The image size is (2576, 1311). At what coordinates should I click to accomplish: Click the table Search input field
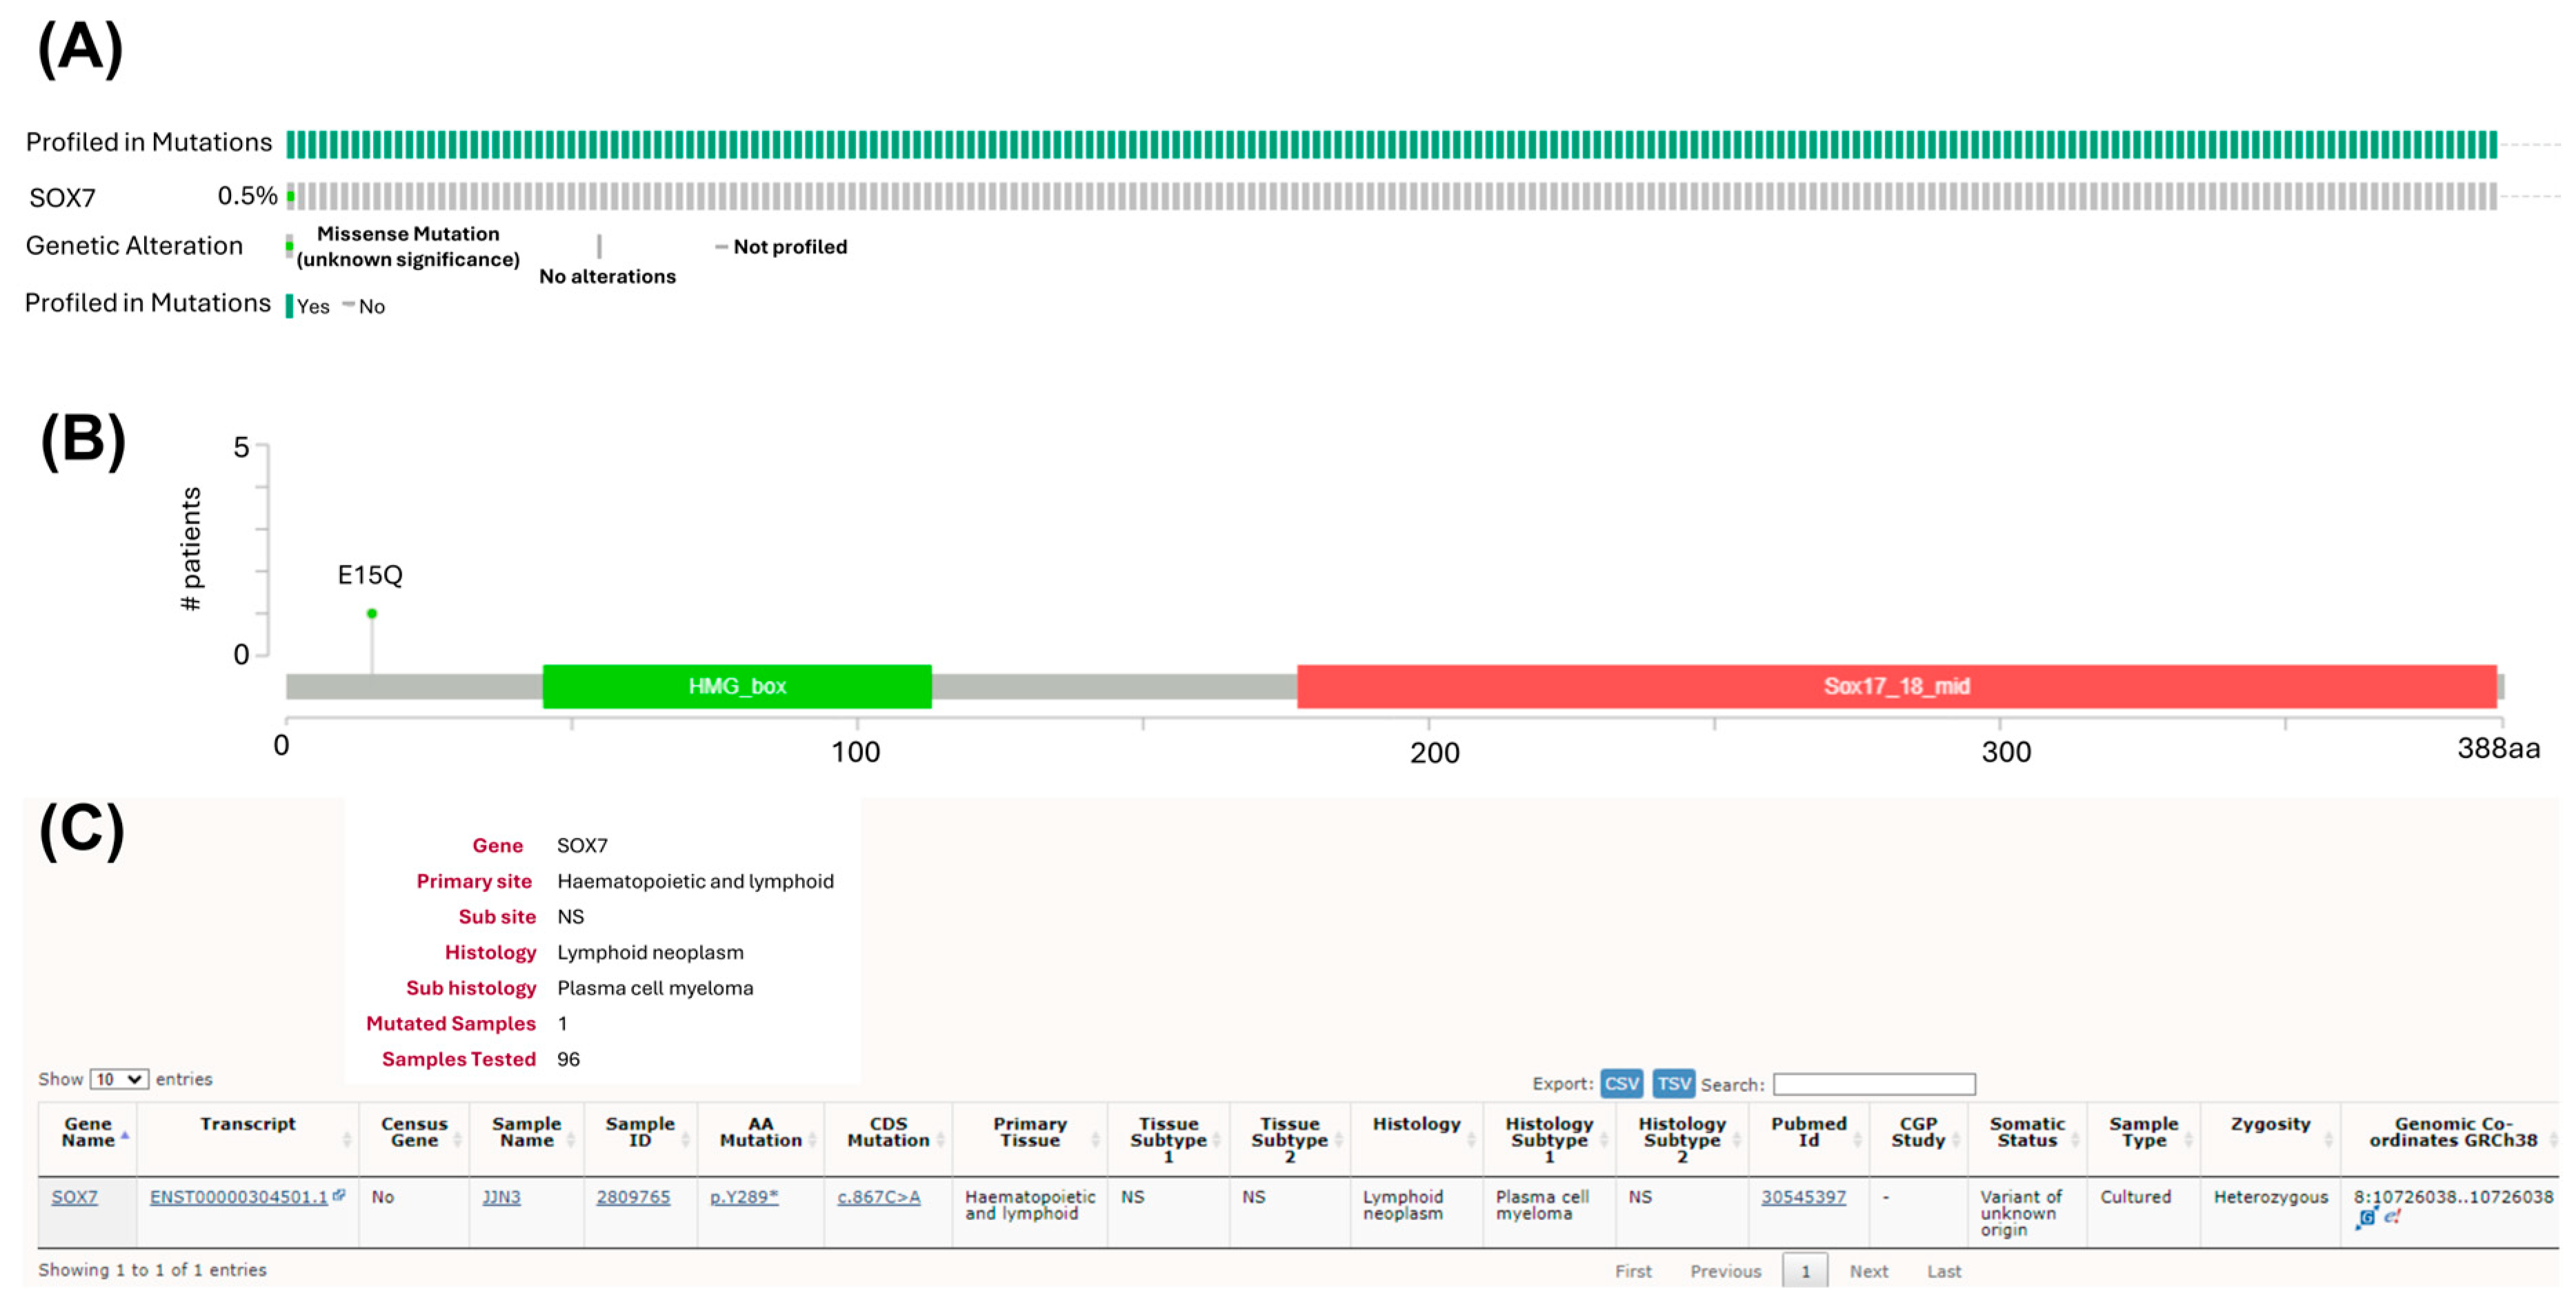point(1874,1084)
